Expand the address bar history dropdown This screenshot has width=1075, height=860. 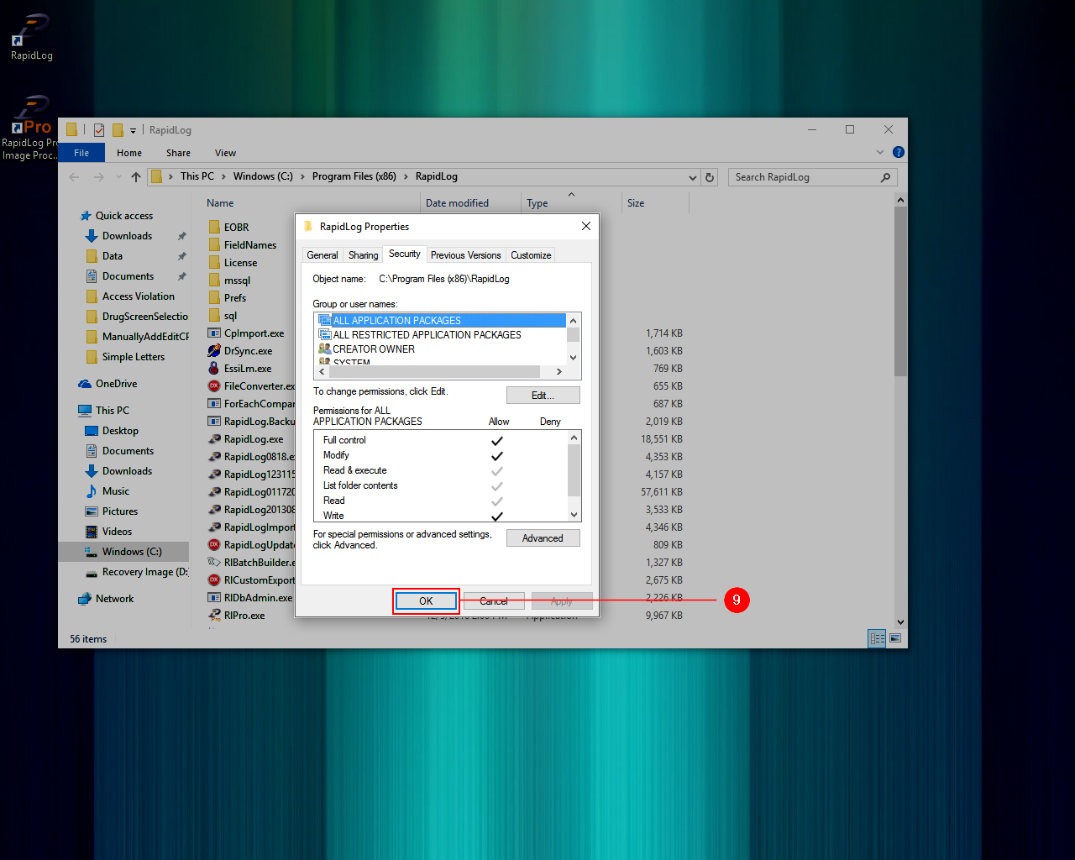point(693,177)
